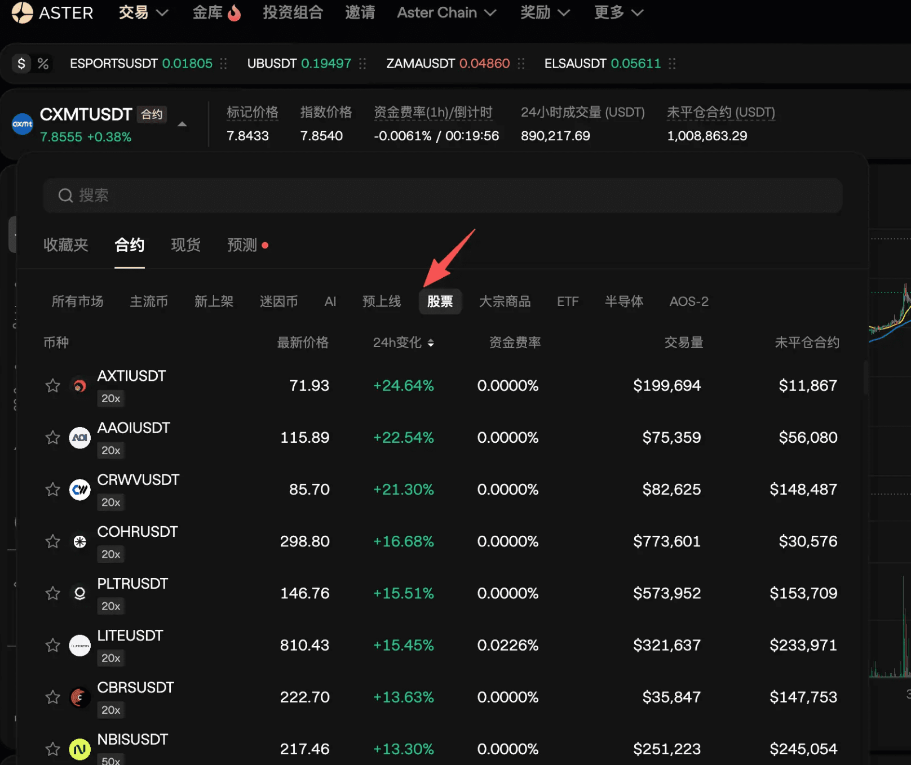Sort by 交易量 column header
This screenshot has width=911, height=765.
(684, 343)
